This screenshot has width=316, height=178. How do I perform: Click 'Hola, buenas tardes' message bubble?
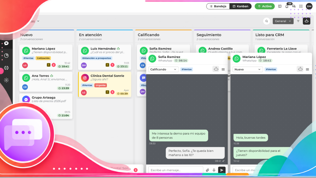[251, 138]
